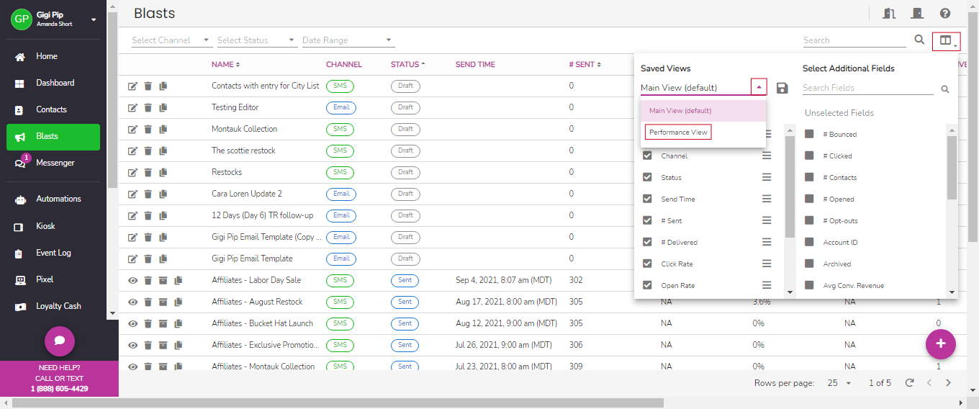The height and width of the screenshot is (409, 979).
Task: Open the column view settings icon
Action: 946,41
